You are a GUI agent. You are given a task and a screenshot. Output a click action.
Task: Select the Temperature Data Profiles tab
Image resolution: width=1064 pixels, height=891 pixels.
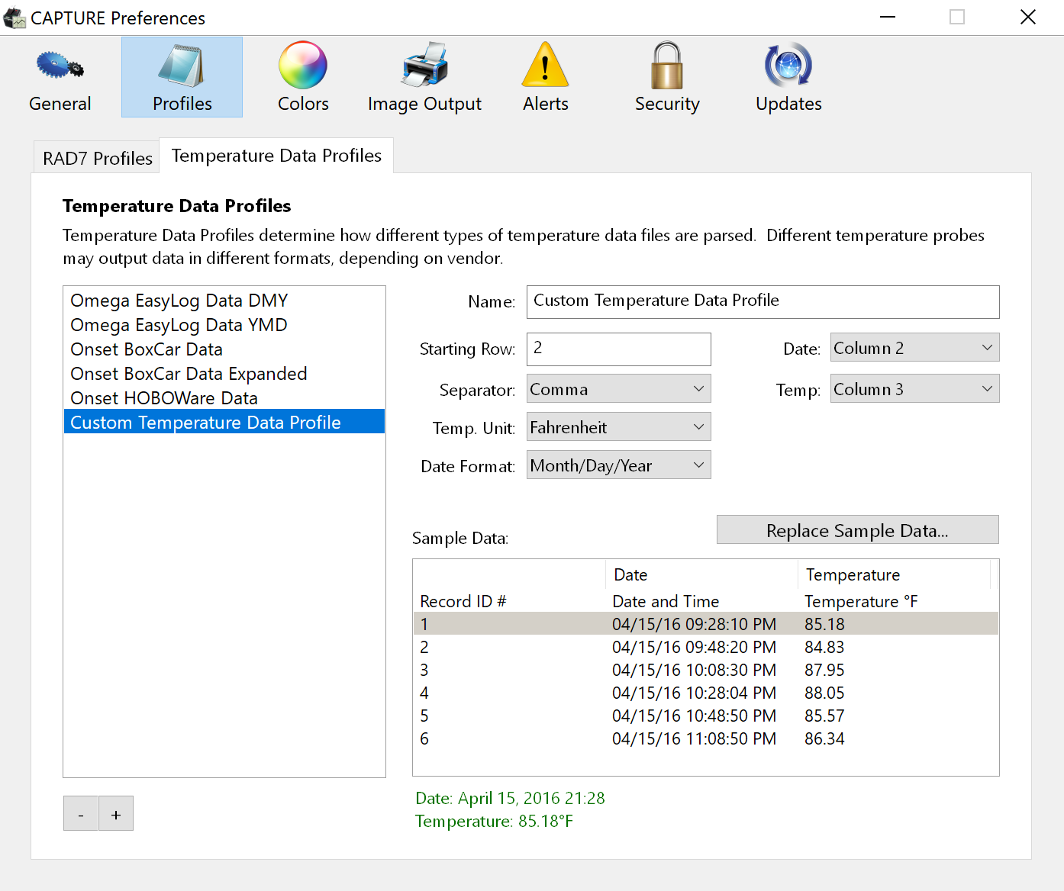click(276, 156)
